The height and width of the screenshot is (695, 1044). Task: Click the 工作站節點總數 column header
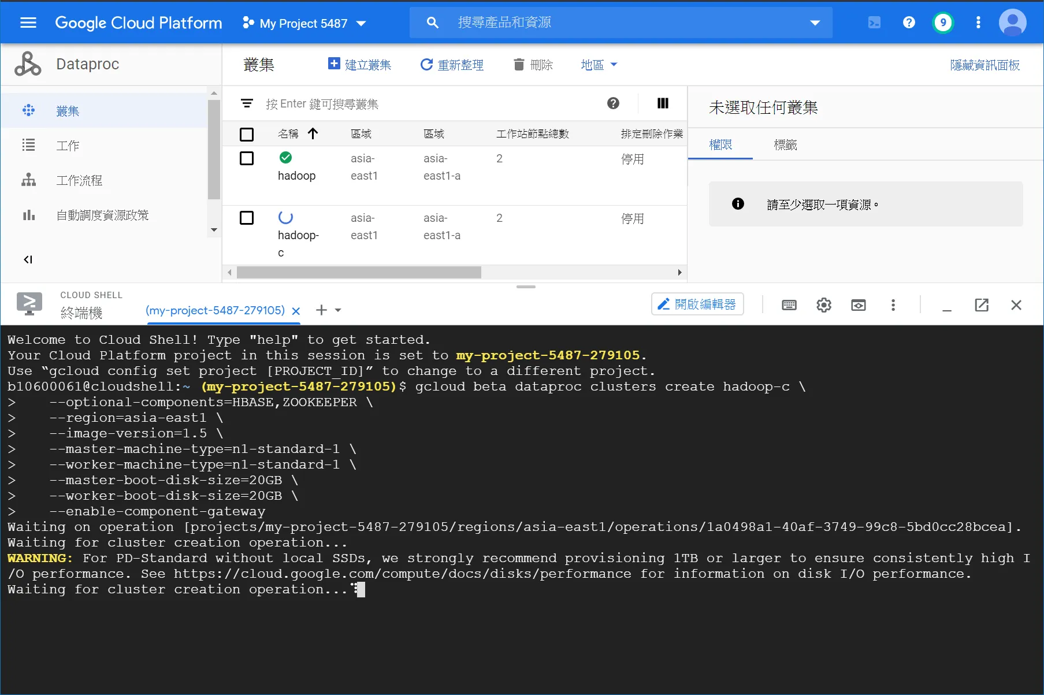[x=532, y=133]
